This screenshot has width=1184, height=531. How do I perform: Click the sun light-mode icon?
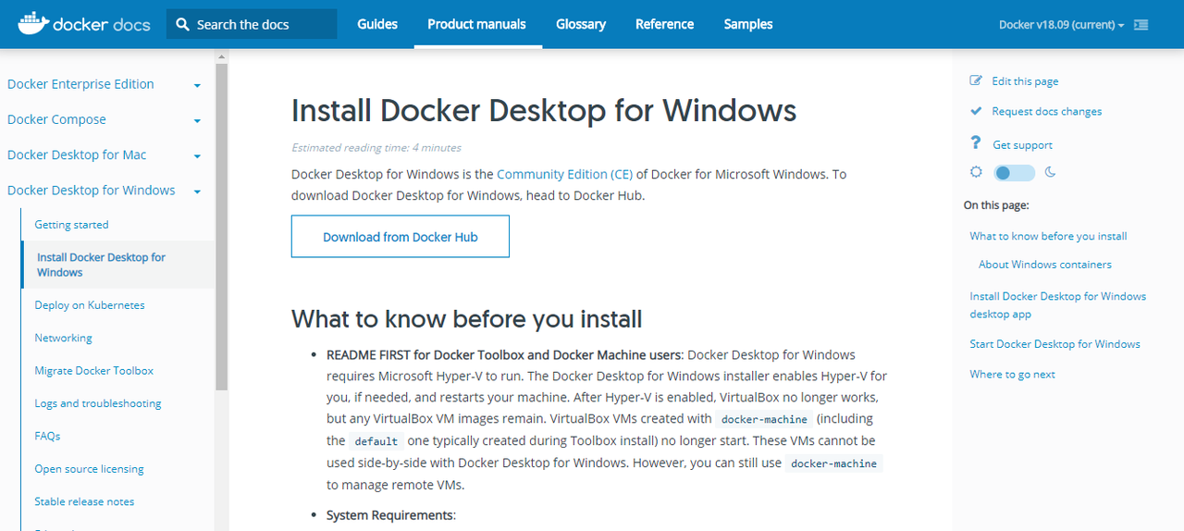point(976,172)
